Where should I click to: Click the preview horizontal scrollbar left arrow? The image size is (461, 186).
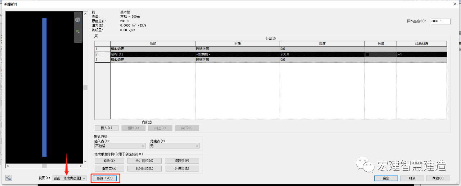coord(7,166)
